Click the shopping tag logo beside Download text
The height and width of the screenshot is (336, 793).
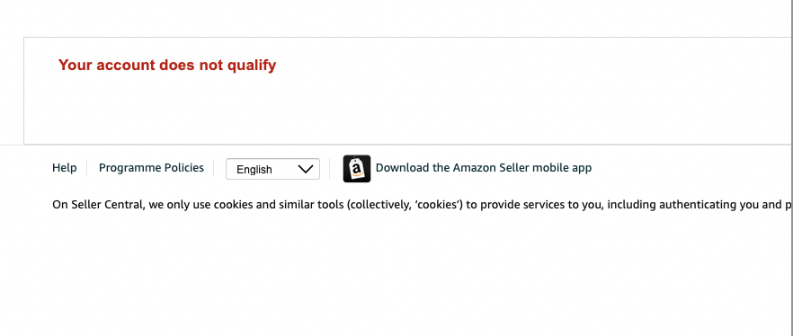pos(357,168)
